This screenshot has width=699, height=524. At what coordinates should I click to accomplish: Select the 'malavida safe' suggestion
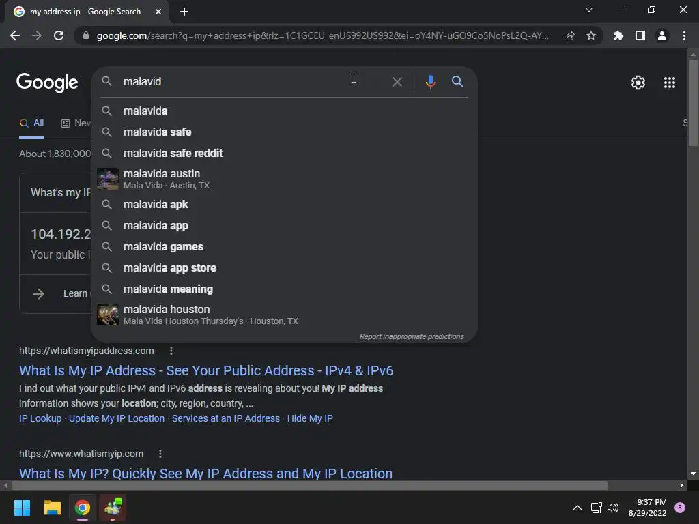coord(284,132)
